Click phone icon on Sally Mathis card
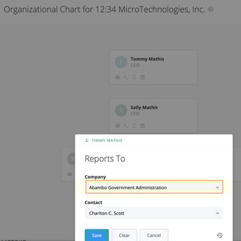Image resolution: width=241 pixels, height=241 pixels. click(126, 126)
